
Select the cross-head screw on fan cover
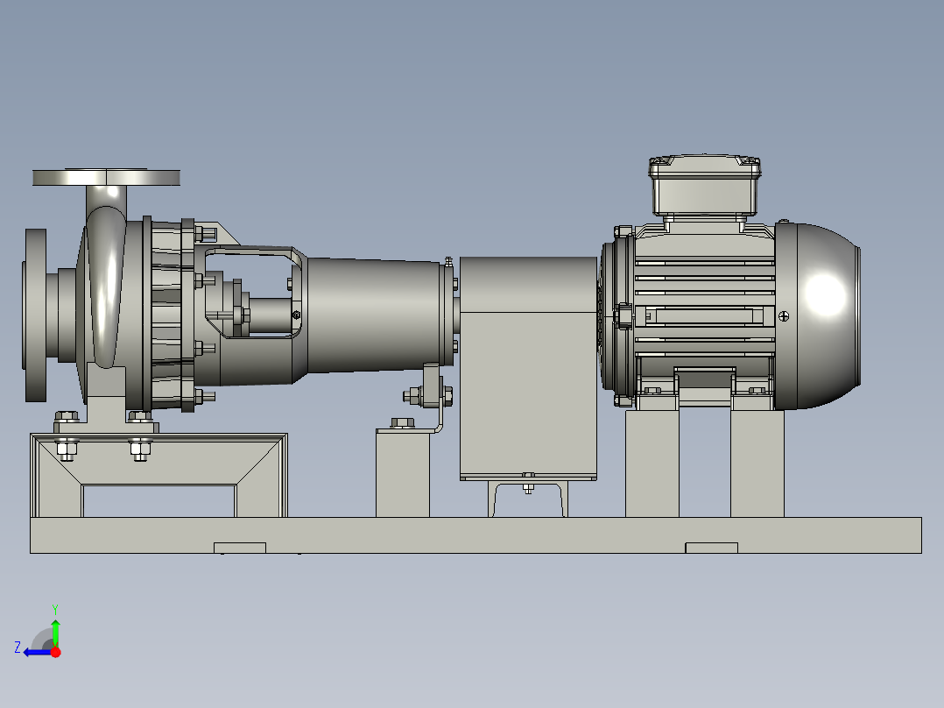tap(784, 316)
